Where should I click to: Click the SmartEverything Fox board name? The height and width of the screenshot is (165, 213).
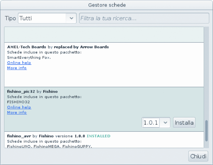[x=29, y=57]
